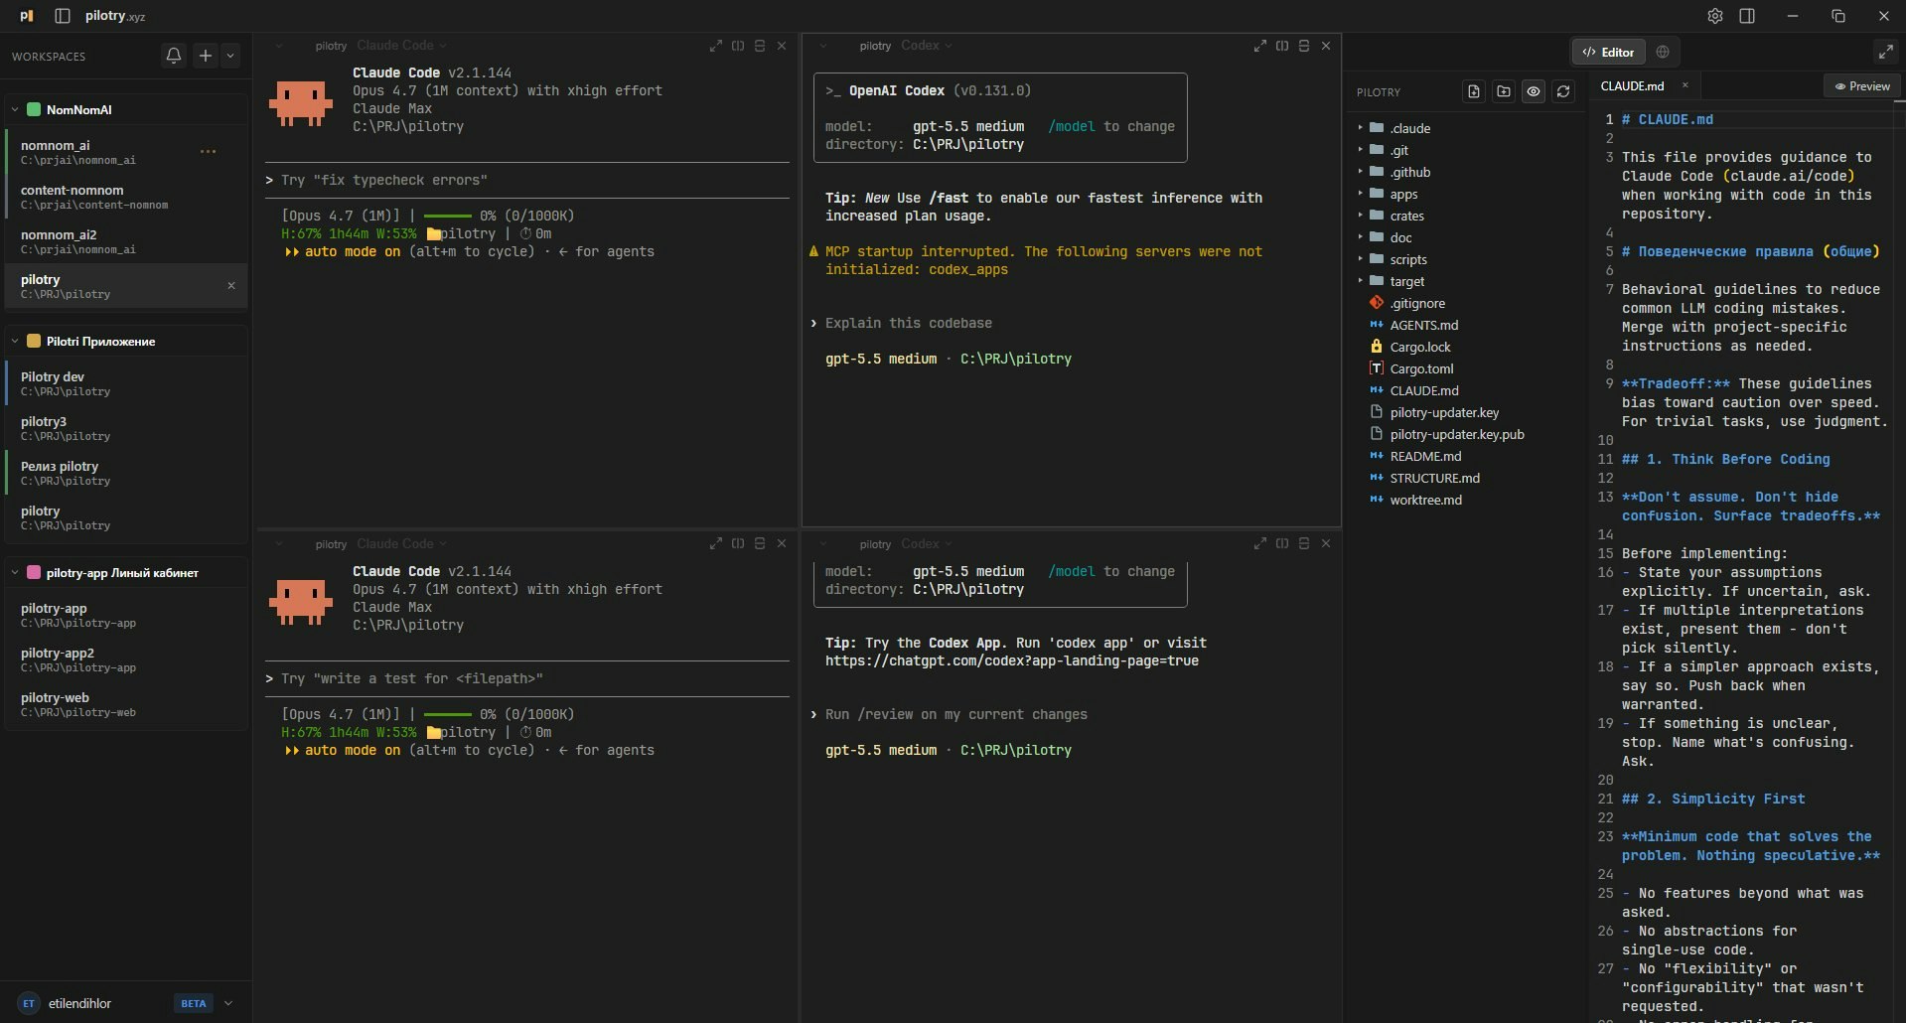Add a new workspace with plus button
Viewport: 1906px width, 1023px height.
[x=206, y=56]
